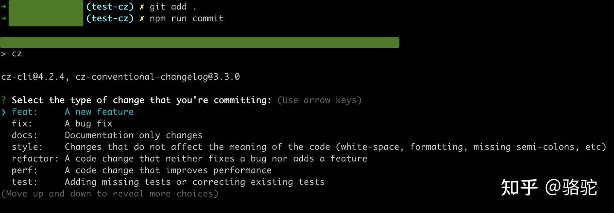
Task: Click the yellow x mark beside npm run
Action: (x=142, y=19)
